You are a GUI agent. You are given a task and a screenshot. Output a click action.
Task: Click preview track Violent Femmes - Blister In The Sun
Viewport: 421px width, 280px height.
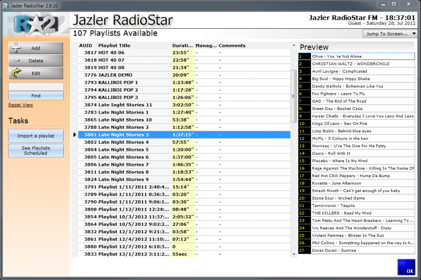point(356,236)
